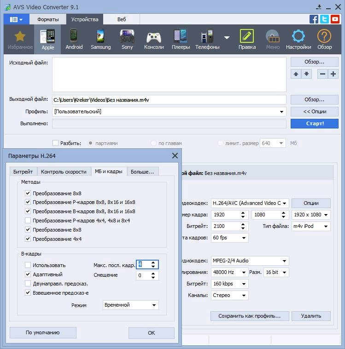Open the Меню disc menu tool

(x=273, y=40)
